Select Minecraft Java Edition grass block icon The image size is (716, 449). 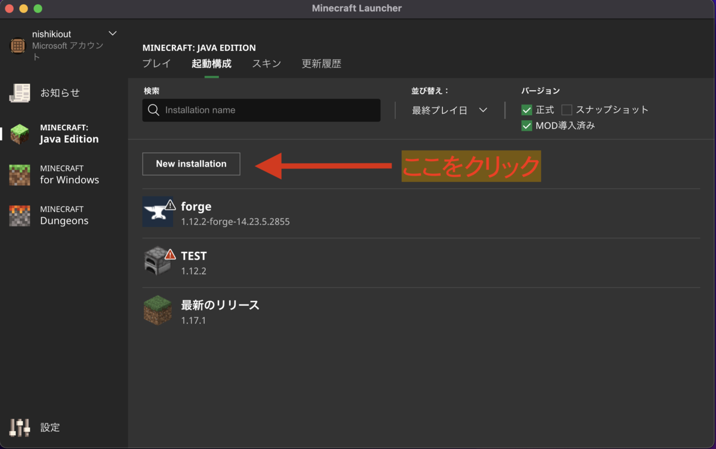(20, 134)
